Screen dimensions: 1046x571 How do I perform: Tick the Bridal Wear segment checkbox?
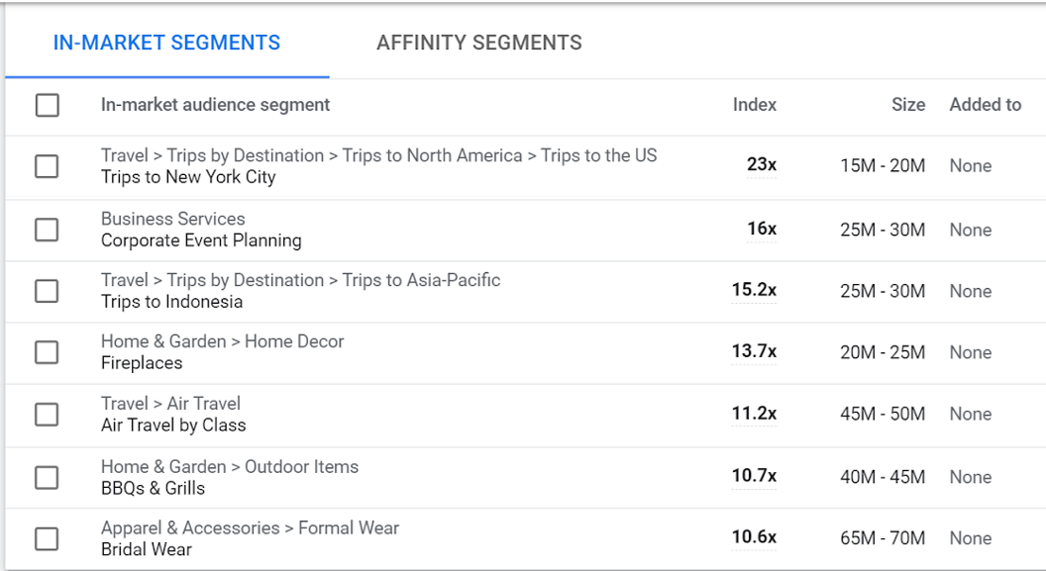(47, 538)
